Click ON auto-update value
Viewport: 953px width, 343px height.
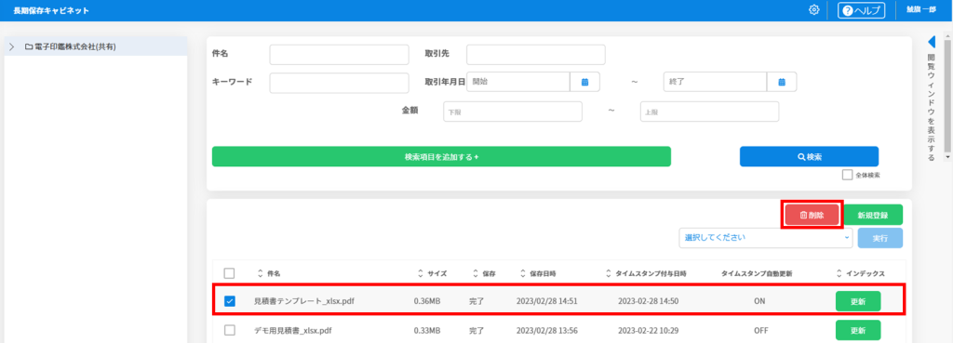[x=759, y=300]
